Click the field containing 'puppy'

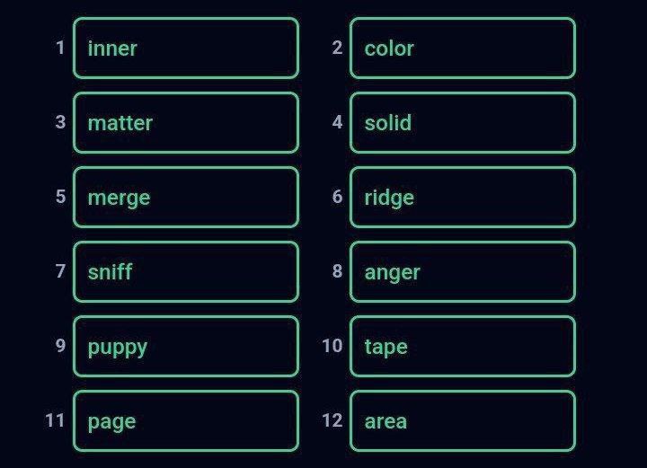186,347
